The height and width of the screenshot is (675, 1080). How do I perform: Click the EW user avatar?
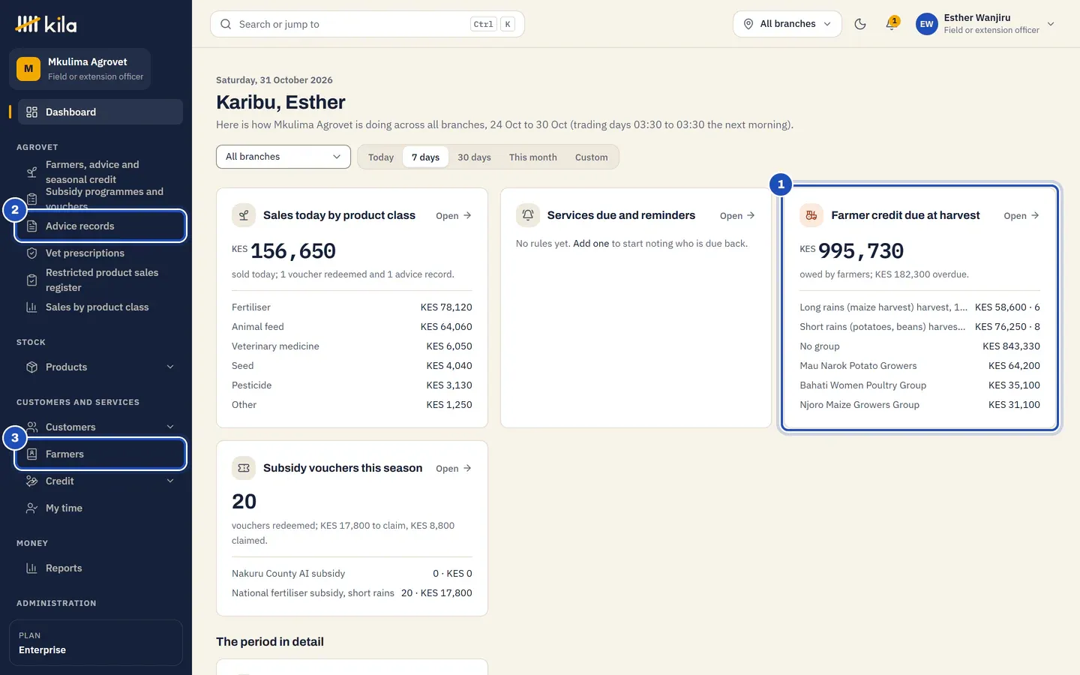(927, 24)
